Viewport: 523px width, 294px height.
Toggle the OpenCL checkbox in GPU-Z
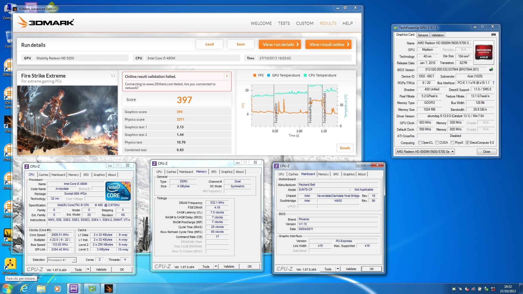pyautogui.click(x=420, y=143)
